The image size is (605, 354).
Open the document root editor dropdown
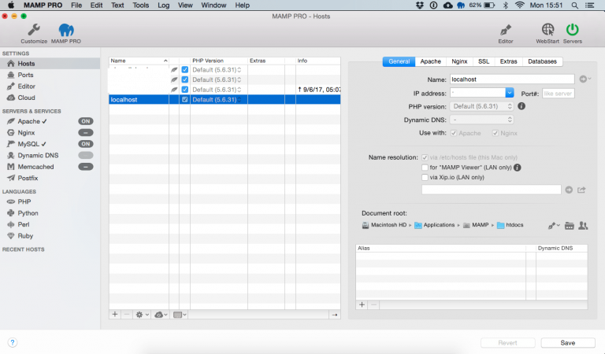[x=554, y=226]
